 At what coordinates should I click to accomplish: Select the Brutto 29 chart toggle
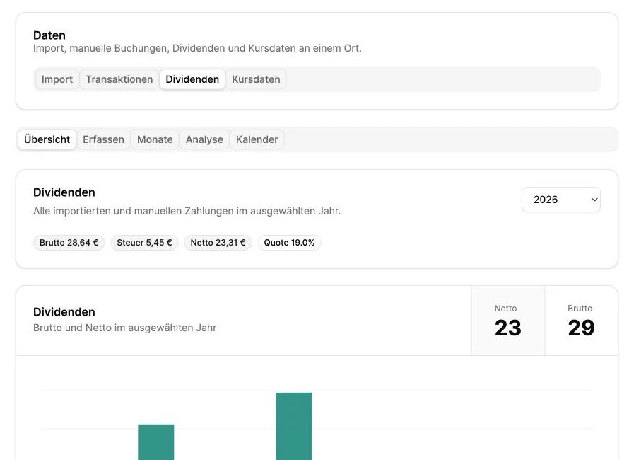(x=581, y=321)
